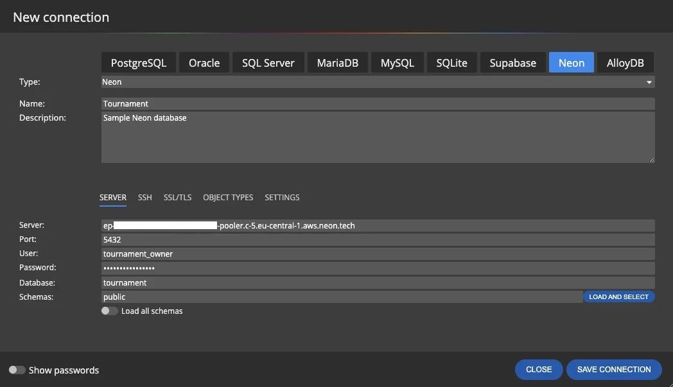Screen dimensions: 673x387
Task: Turn on Show passwords toggle
Action: 17,370
